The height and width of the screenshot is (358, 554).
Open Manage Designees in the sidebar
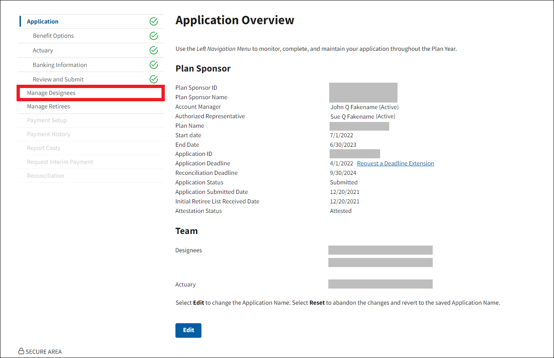coord(51,93)
